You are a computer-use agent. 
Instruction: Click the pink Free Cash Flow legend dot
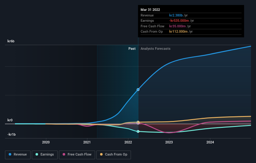coord(64,154)
